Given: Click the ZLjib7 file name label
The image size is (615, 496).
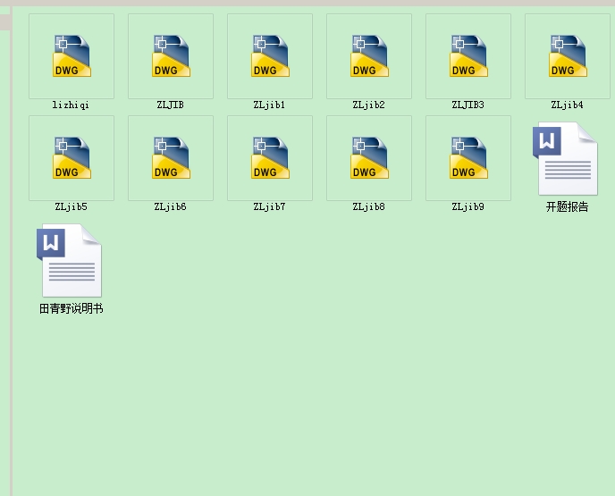Looking at the screenshot, I should pyautogui.click(x=269, y=206).
